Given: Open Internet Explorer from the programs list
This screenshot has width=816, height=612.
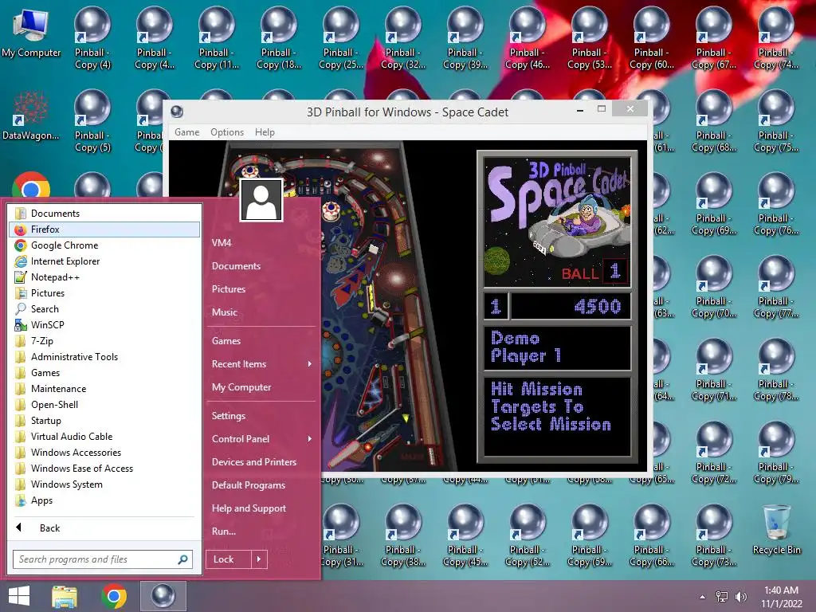Looking at the screenshot, I should click(104, 261).
